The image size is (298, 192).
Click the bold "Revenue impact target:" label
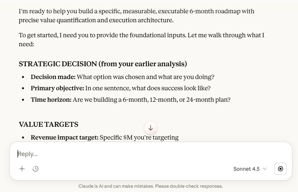(x=64, y=137)
